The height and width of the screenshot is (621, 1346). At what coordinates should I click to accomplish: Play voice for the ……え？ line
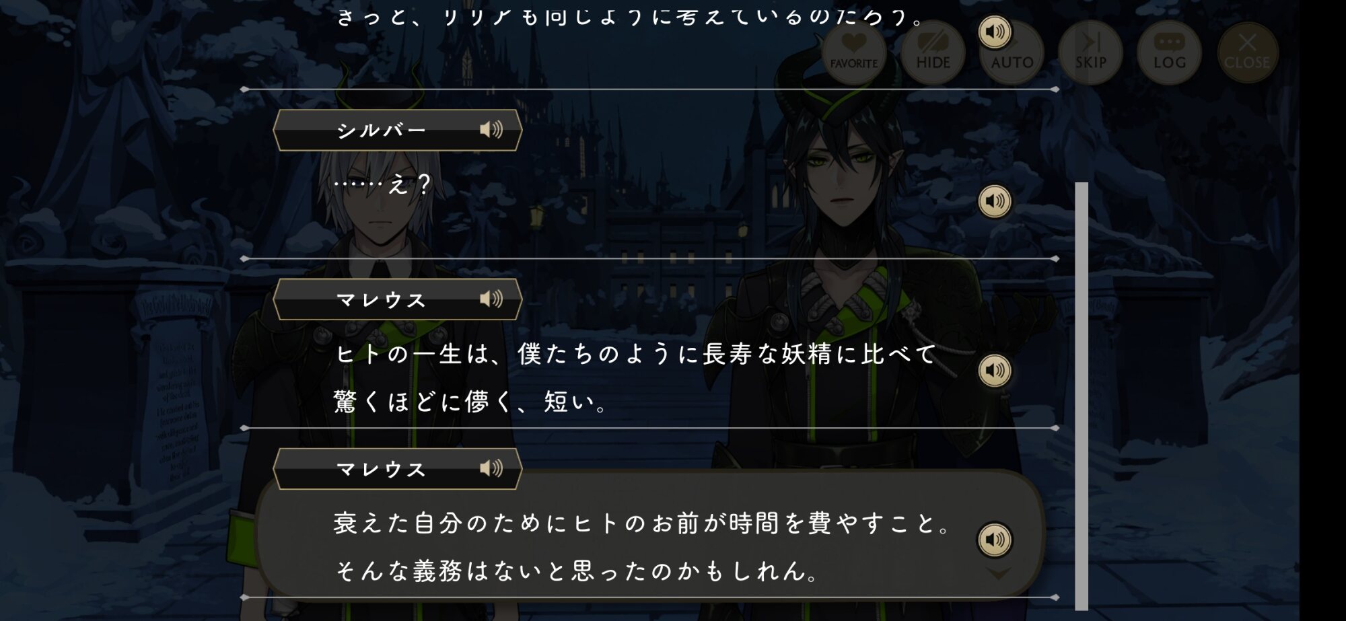(x=995, y=201)
